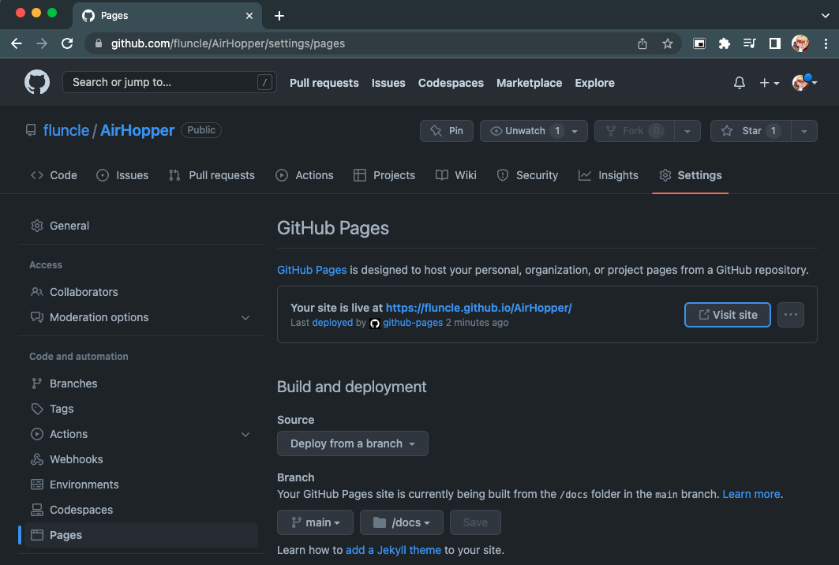Click the Webhooks icon in the sidebar
This screenshot has width=839, height=565.
click(36, 459)
